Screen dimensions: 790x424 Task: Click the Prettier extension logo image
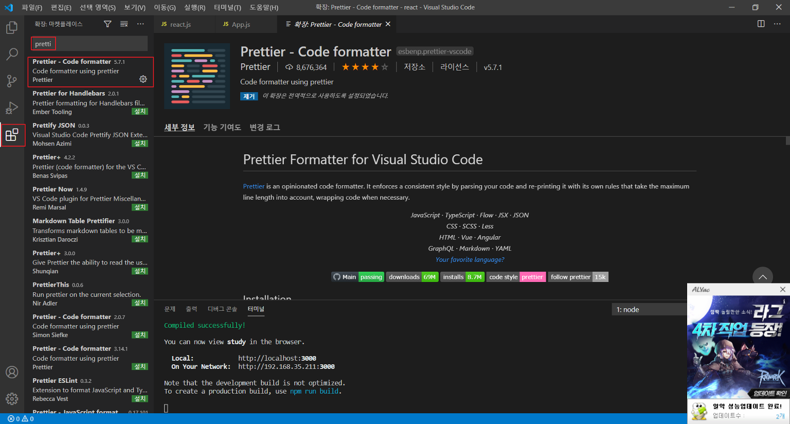pos(197,76)
